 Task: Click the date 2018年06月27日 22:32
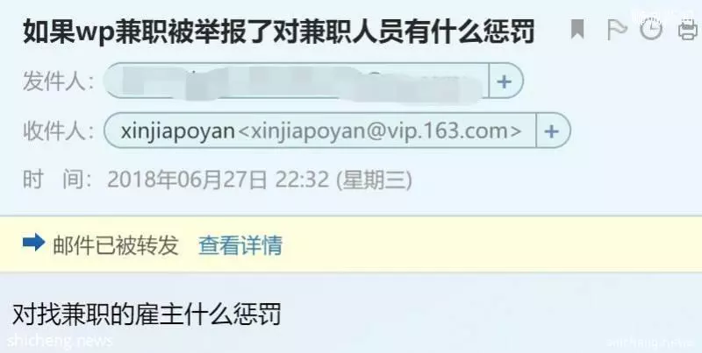(218, 180)
